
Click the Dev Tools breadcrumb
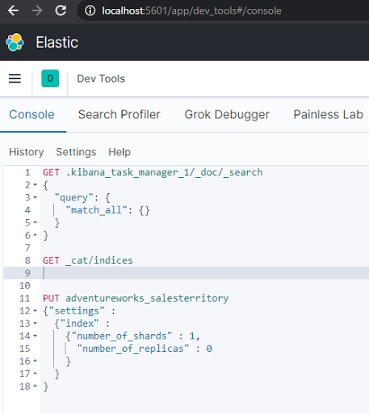pos(101,78)
